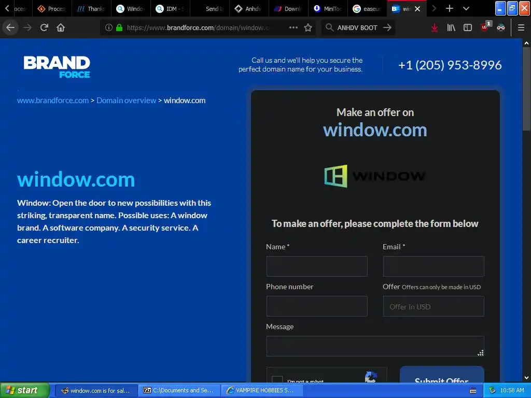The height and width of the screenshot is (398, 531).
Task: Click the large window.com heading on left
Action: click(x=76, y=179)
